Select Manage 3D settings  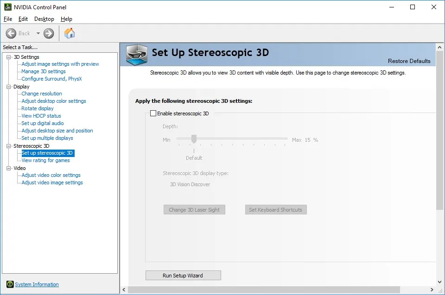44,71
